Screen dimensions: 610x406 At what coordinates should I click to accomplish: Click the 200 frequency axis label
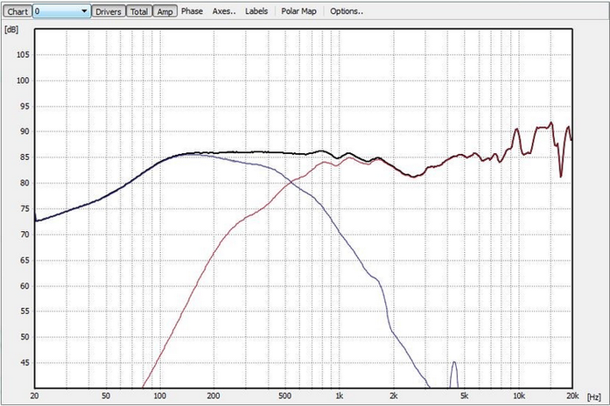[x=214, y=395]
